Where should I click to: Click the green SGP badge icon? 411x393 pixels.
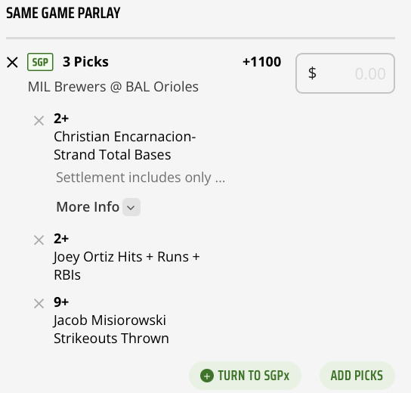(x=40, y=62)
